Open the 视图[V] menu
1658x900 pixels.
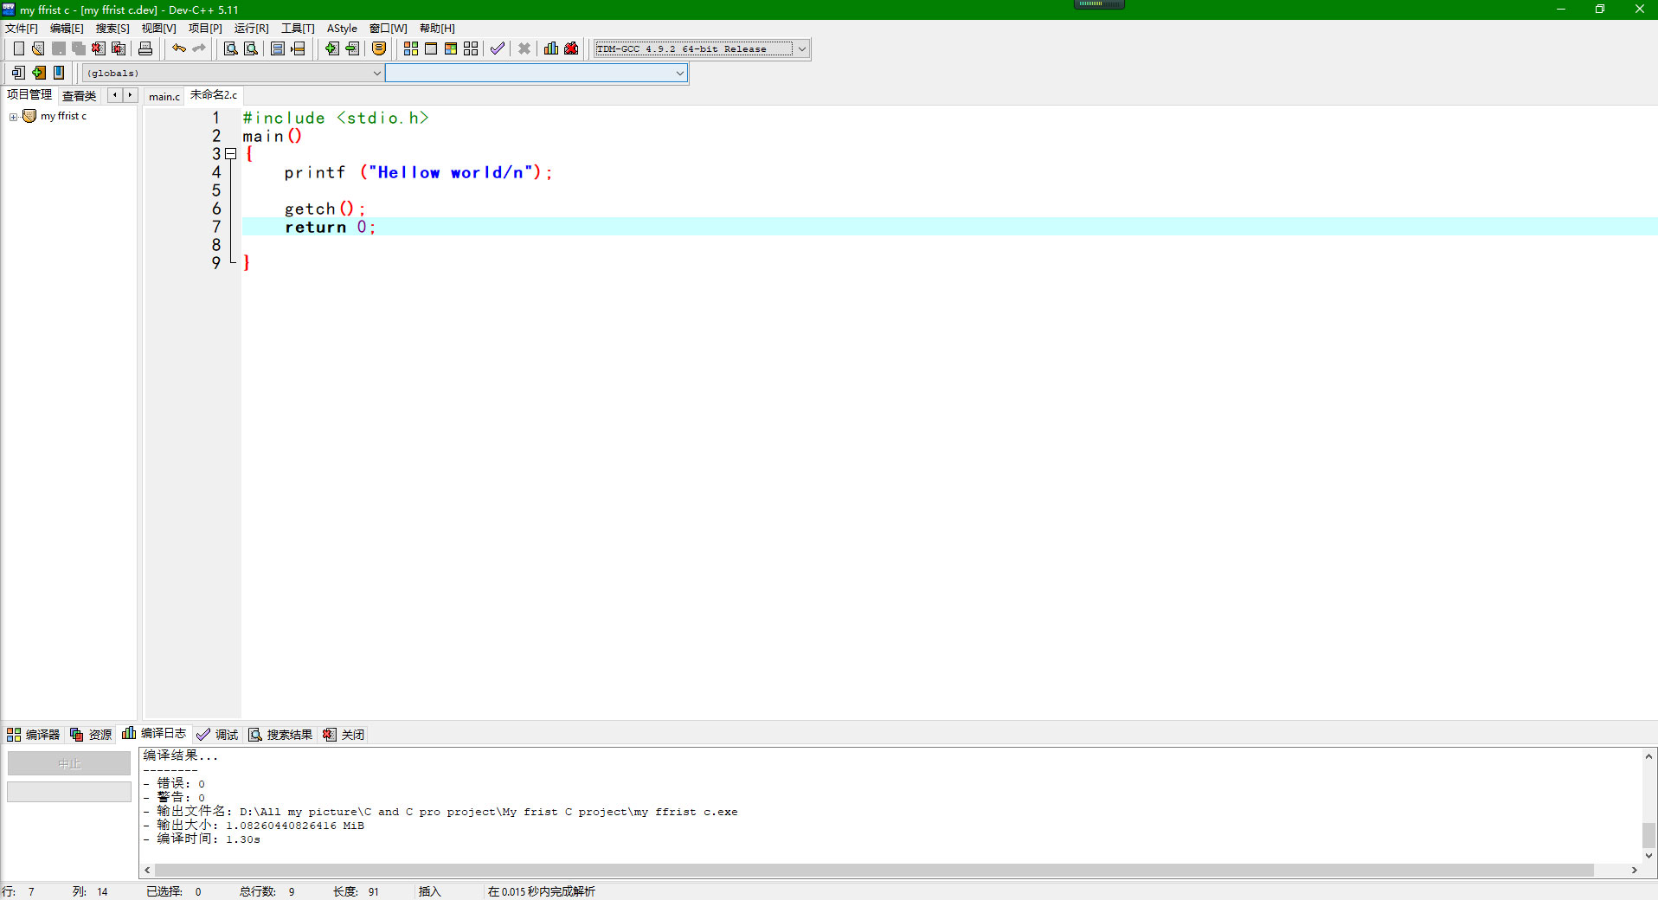158,29
